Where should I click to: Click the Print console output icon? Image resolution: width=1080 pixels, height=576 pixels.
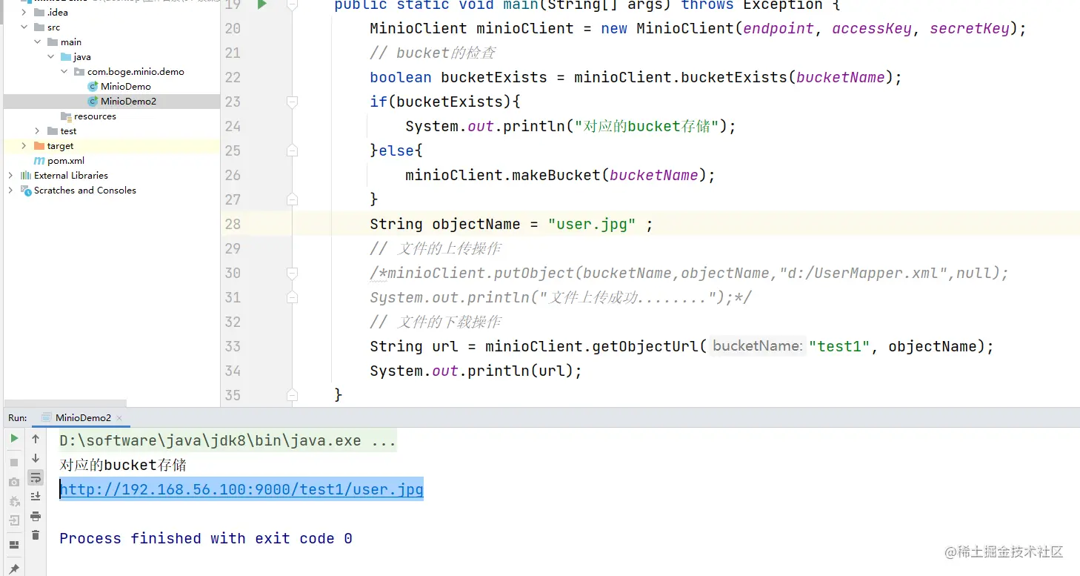[x=36, y=516]
